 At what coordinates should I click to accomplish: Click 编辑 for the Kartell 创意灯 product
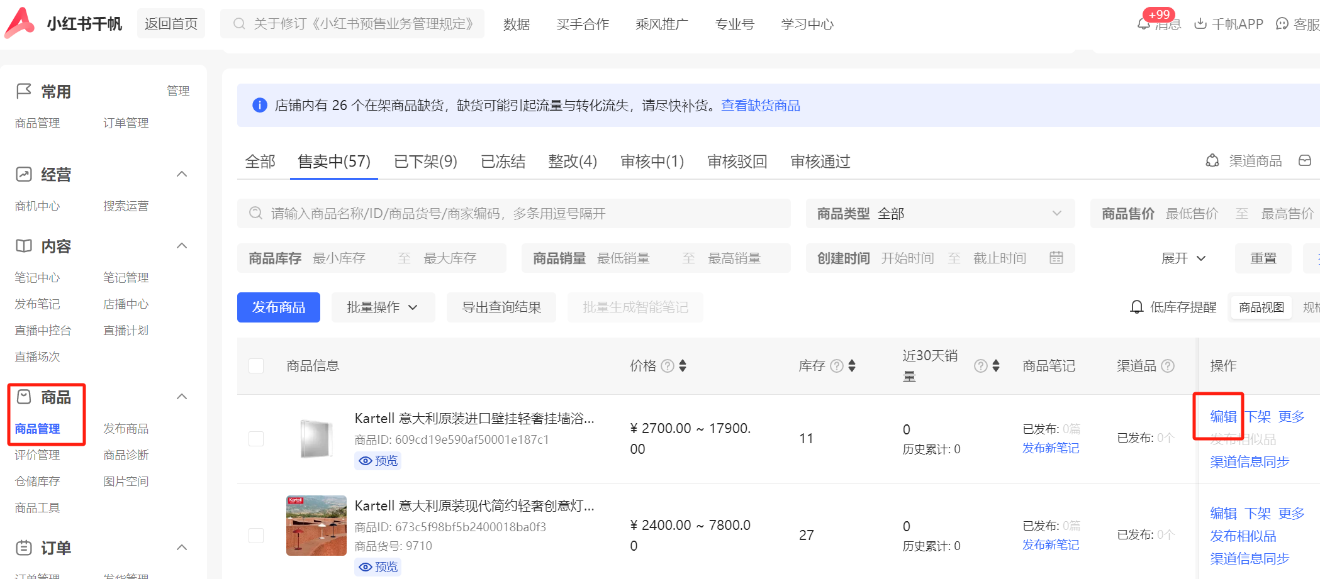tap(1224, 514)
